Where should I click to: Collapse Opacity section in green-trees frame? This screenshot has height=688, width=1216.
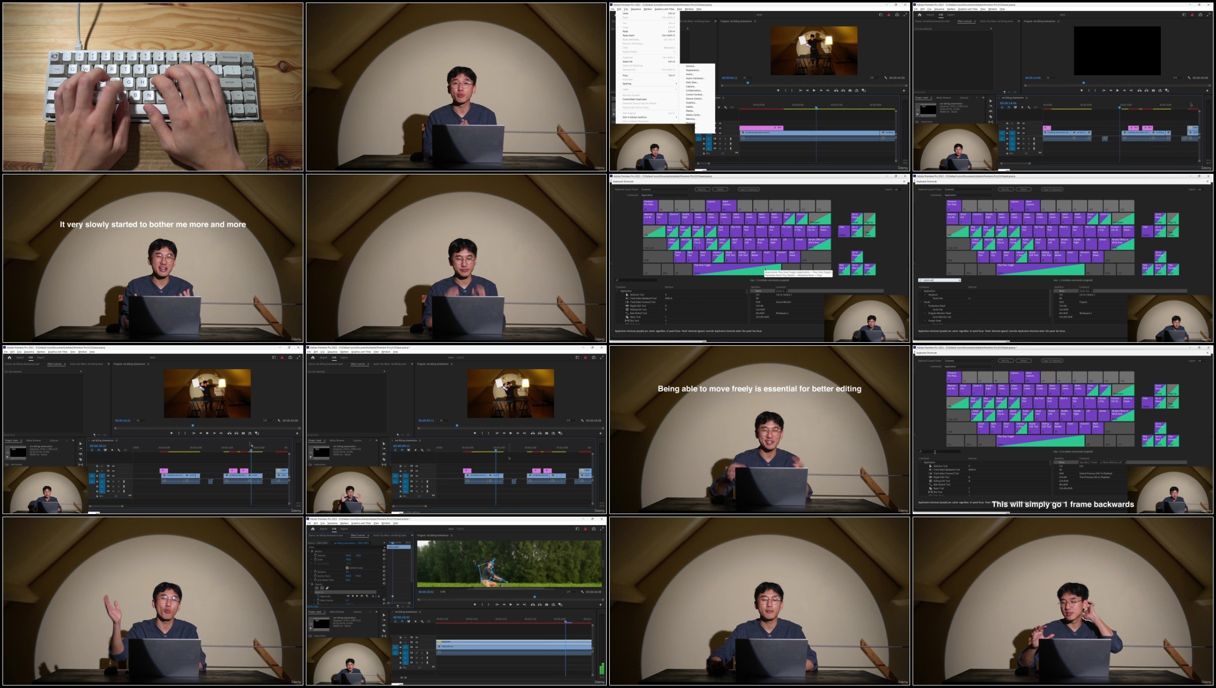click(309, 584)
